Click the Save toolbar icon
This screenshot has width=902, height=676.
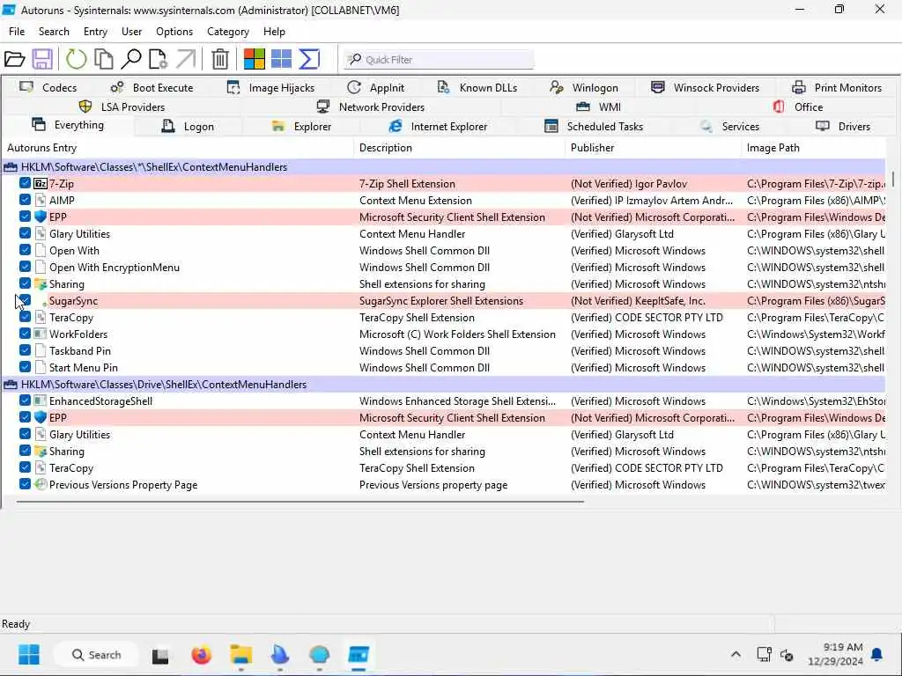[x=42, y=59]
